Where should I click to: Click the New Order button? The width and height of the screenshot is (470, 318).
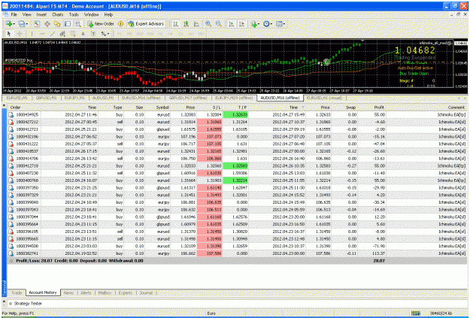[101, 23]
